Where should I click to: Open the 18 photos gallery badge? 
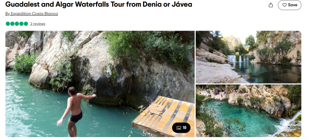pyautogui.click(x=181, y=128)
